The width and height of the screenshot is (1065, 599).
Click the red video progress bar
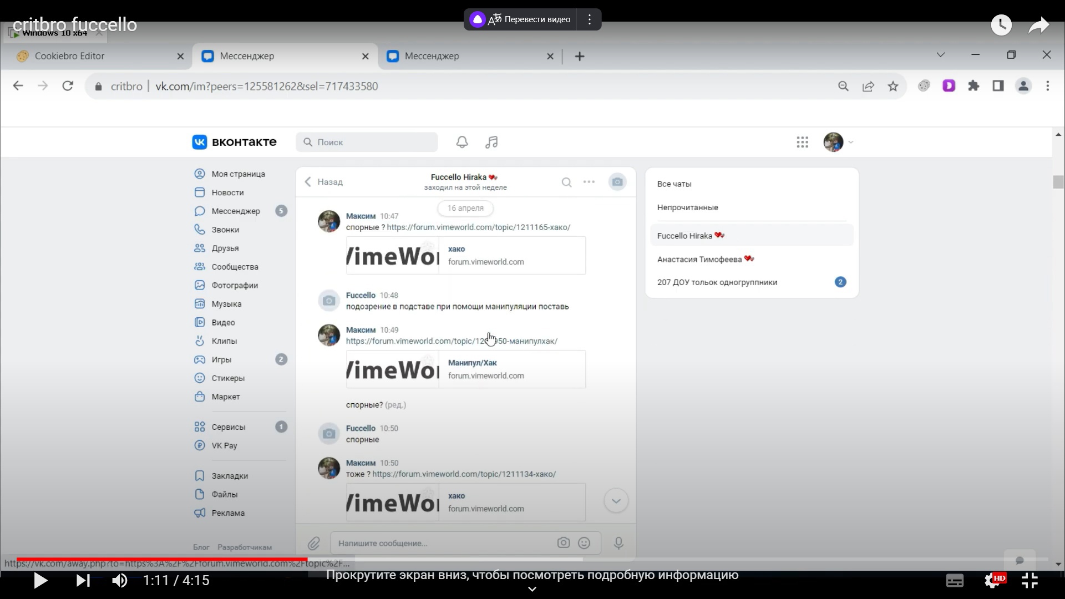click(161, 559)
